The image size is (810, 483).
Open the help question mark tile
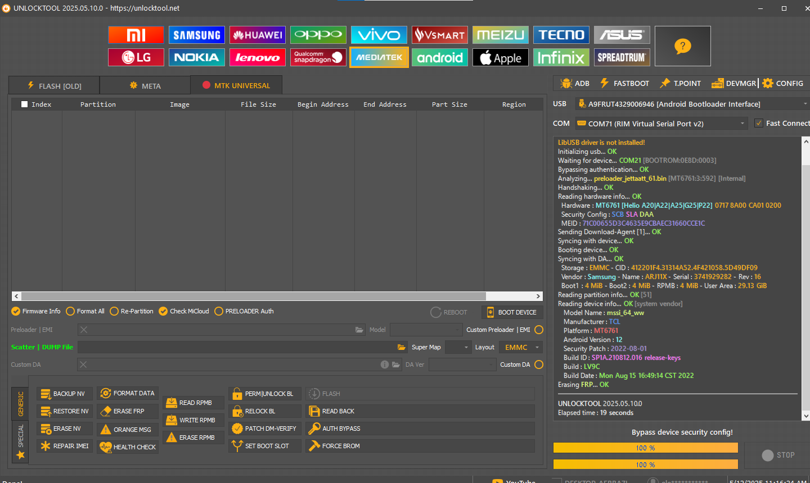(683, 46)
